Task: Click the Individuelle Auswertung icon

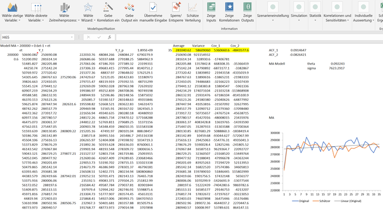Action: pyautogui.click(x=363, y=7)
